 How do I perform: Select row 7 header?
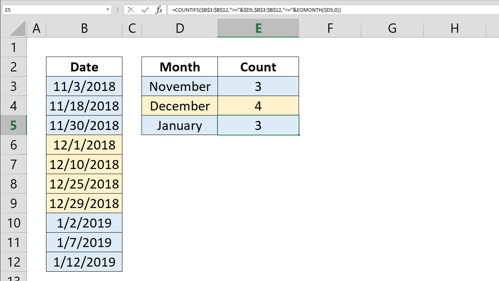point(13,164)
